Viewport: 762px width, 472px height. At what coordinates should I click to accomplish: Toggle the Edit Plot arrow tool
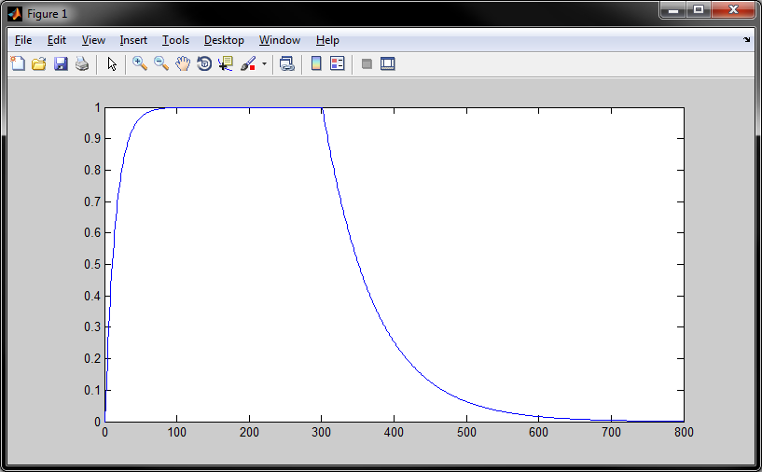pyautogui.click(x=112, y=64)
